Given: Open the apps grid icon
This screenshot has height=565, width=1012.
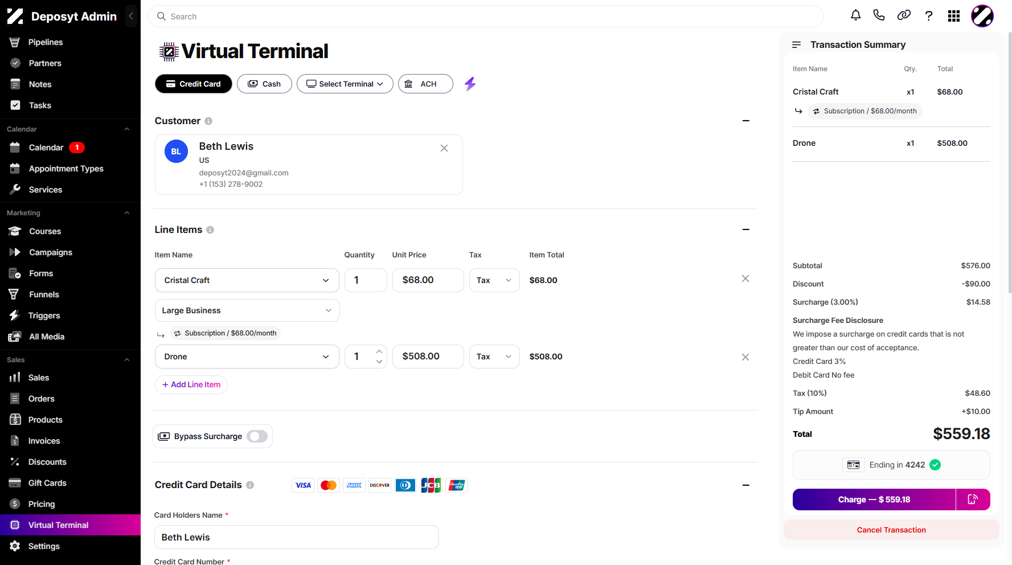Looking at the screenshot, I should coord(954,16).
